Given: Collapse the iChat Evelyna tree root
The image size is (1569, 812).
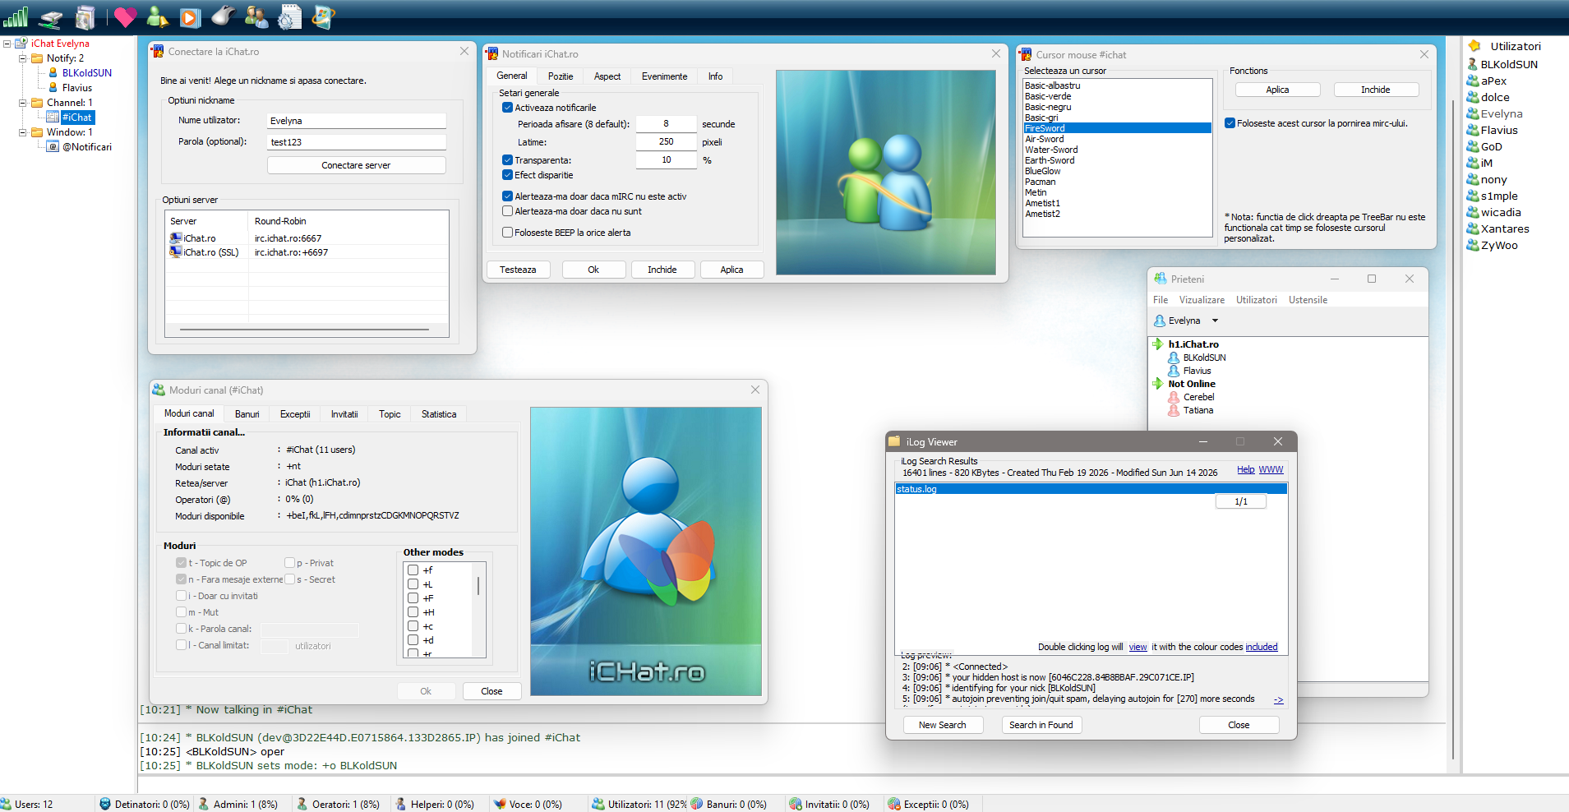Looking at the screenshot, I should 7,44.
